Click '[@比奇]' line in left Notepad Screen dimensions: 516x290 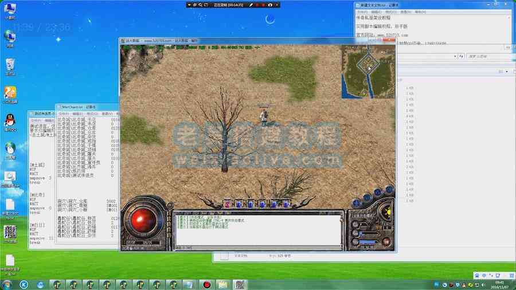37,195
